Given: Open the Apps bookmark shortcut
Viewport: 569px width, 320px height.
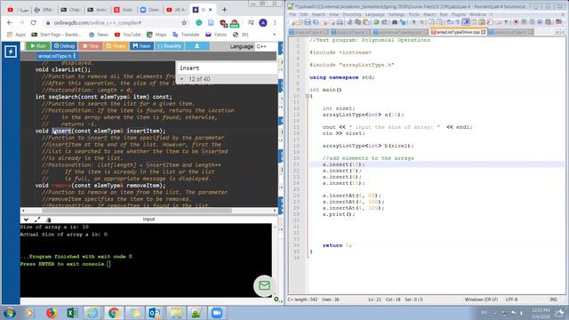Looking at the screenshot, I should [x=16, y=35].
